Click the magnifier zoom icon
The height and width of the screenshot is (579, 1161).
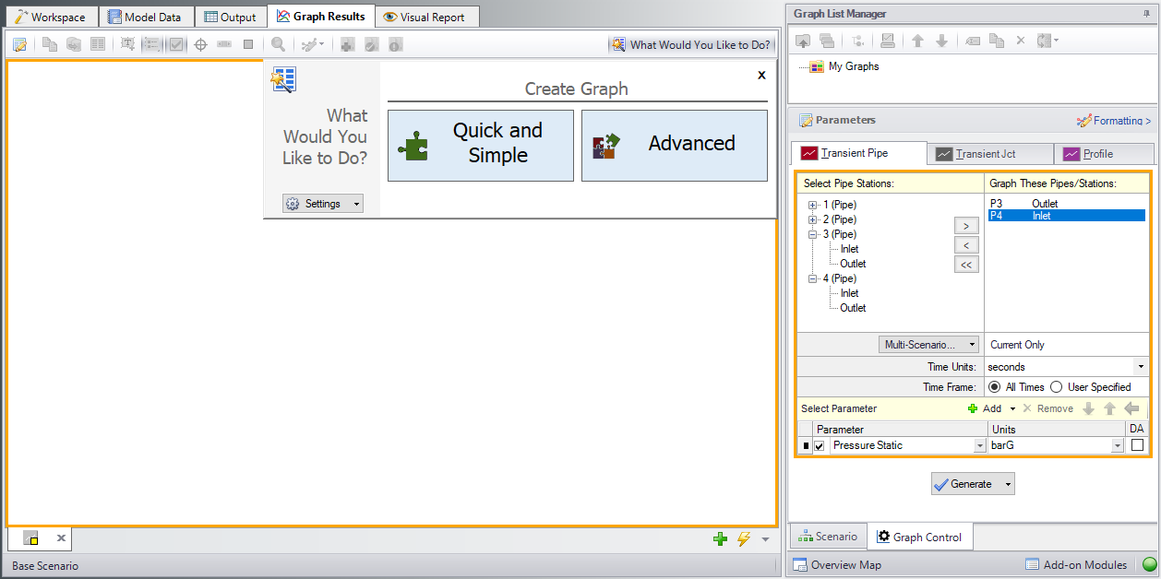278,44
